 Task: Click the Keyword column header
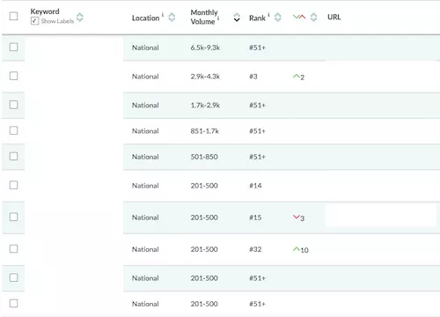coord(45,11)
